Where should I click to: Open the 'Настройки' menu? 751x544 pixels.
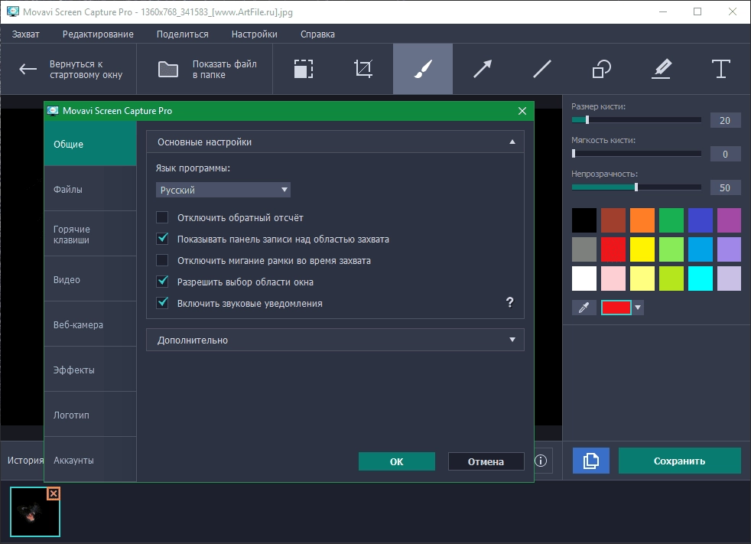[x=255, y=34]
